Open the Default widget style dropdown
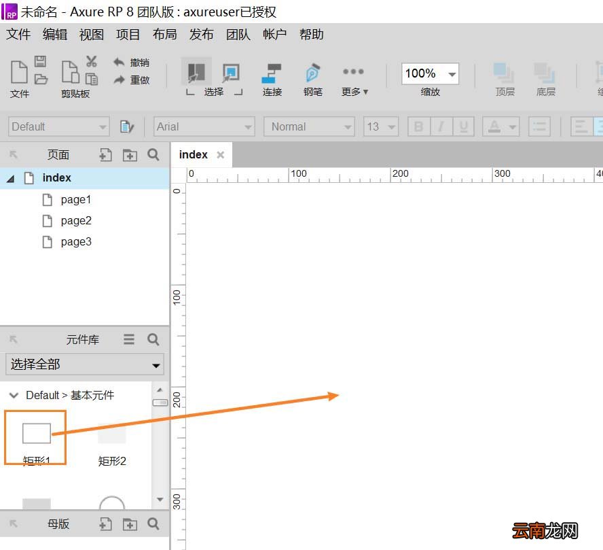603x550 pixels. [59, 126]
